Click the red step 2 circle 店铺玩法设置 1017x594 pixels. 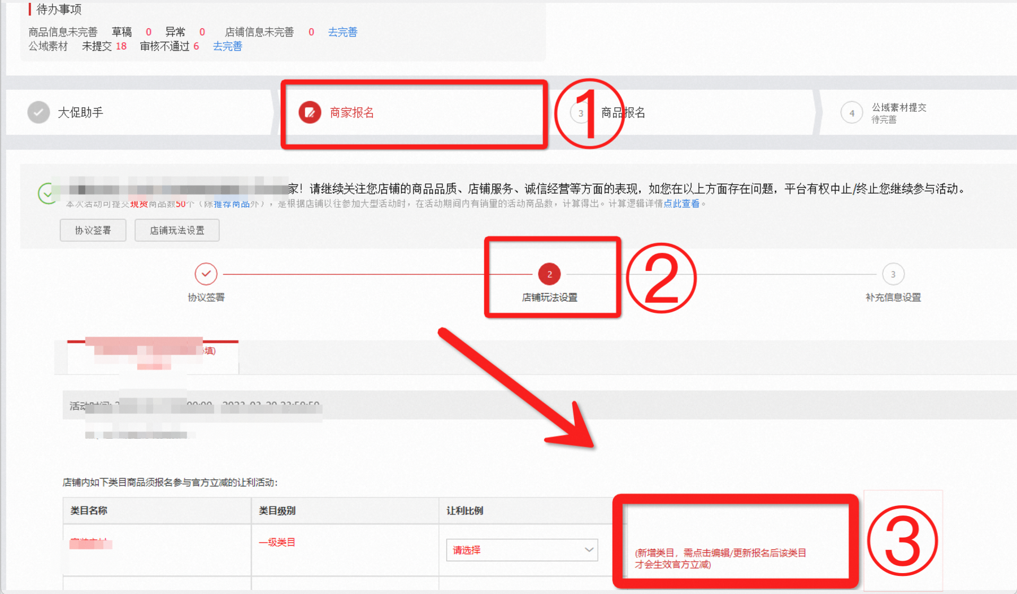tap(549, 274)
